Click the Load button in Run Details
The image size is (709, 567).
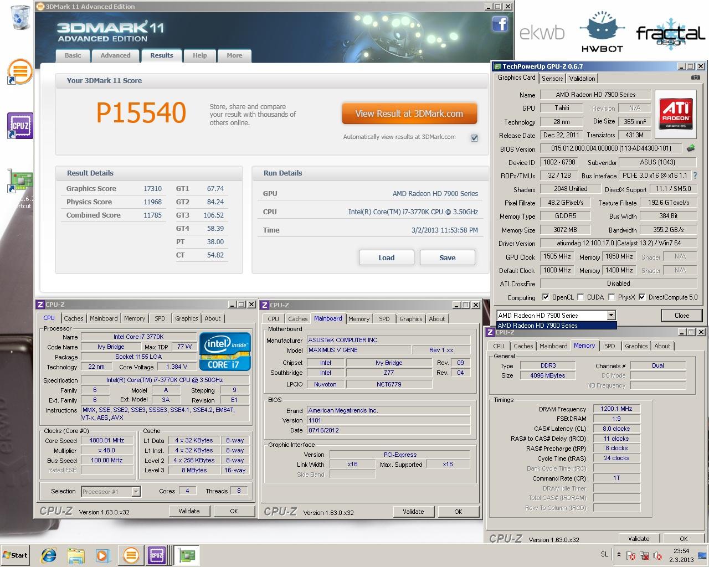pos(387,257)
